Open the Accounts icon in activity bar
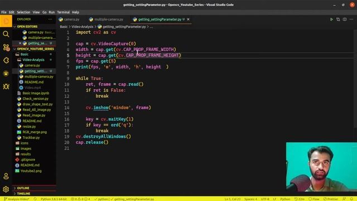The height and width of the screenshot is (201, 357). click(x=6, y=176)
